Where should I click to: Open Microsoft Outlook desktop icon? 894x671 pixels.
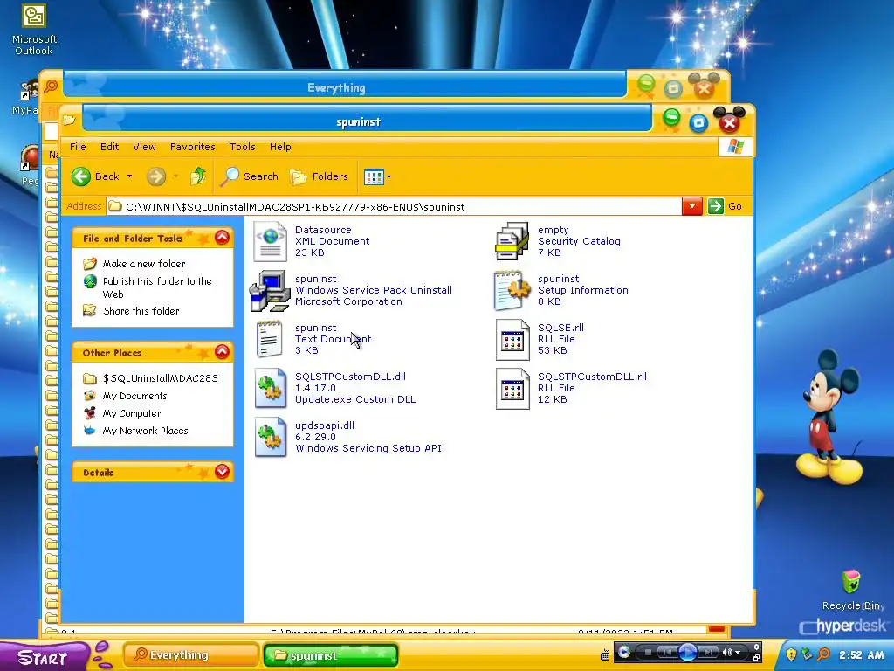[x=34, y=30]
